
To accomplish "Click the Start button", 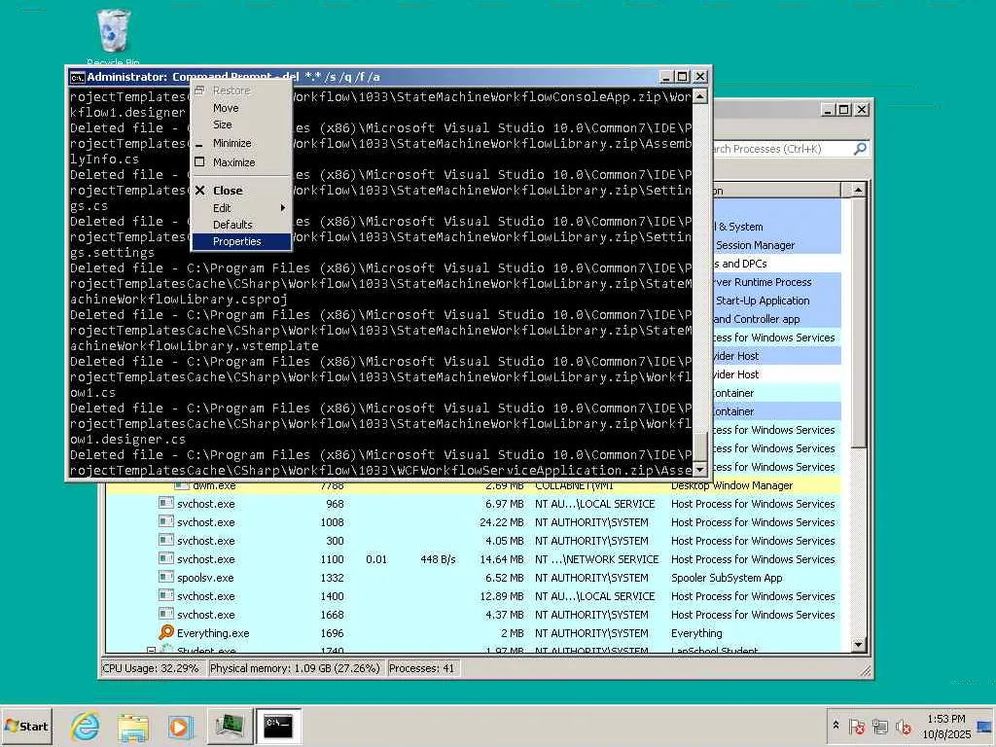I will [x=26, y=726].
